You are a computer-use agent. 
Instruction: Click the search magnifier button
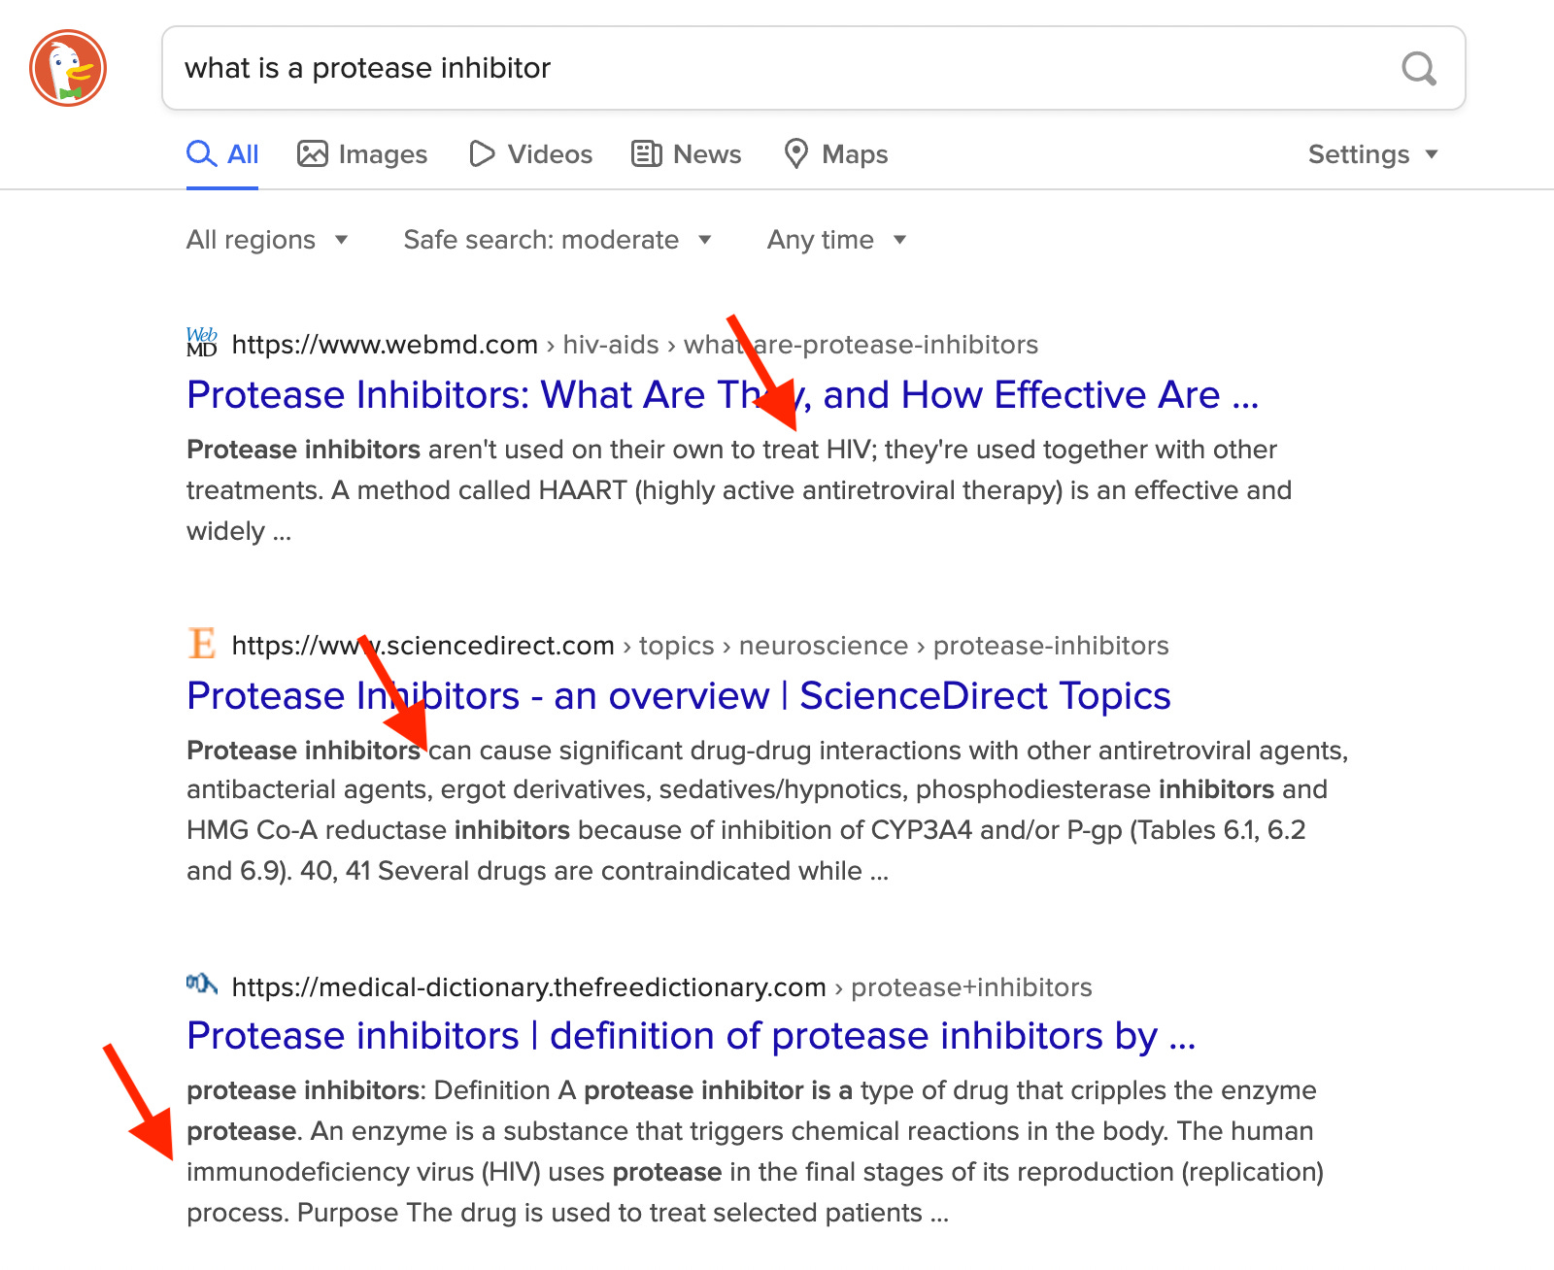1419,68
